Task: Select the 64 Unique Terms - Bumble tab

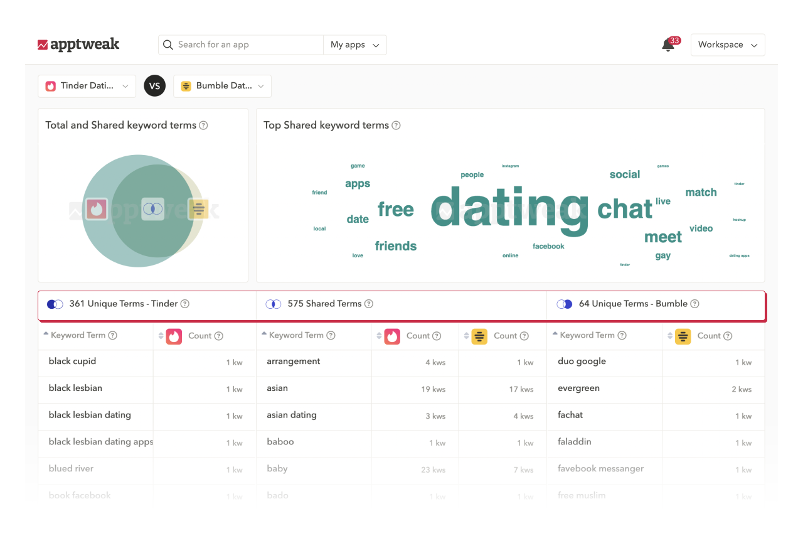Action: [x=656, y=304]
